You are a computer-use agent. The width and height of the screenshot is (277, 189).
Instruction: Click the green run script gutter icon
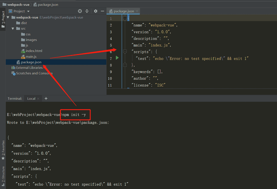[x=117, y=58]
